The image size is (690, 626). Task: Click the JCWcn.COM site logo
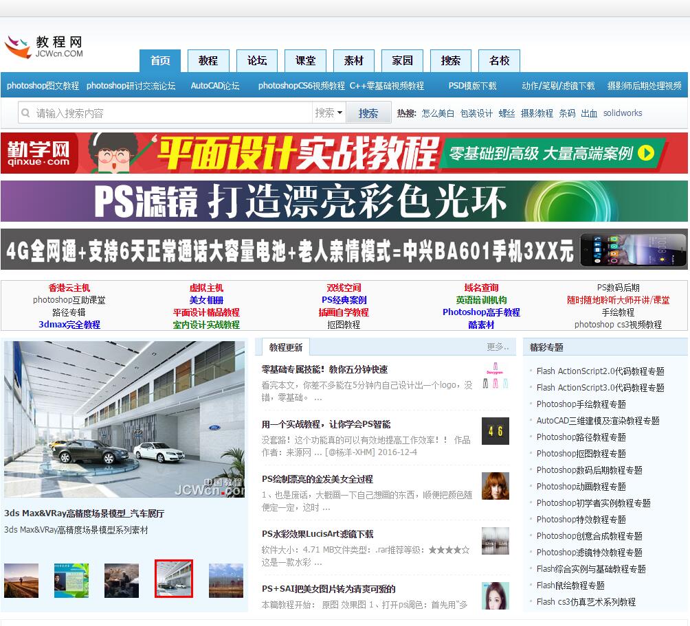[x=43, y=47]
